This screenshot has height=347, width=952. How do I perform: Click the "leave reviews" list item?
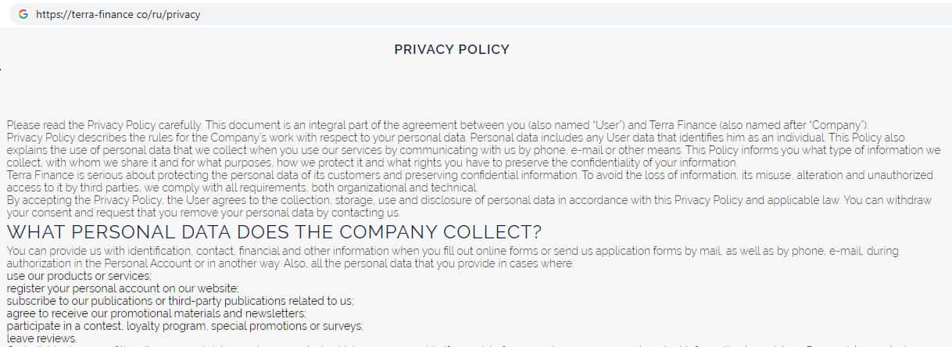[41, 338]
